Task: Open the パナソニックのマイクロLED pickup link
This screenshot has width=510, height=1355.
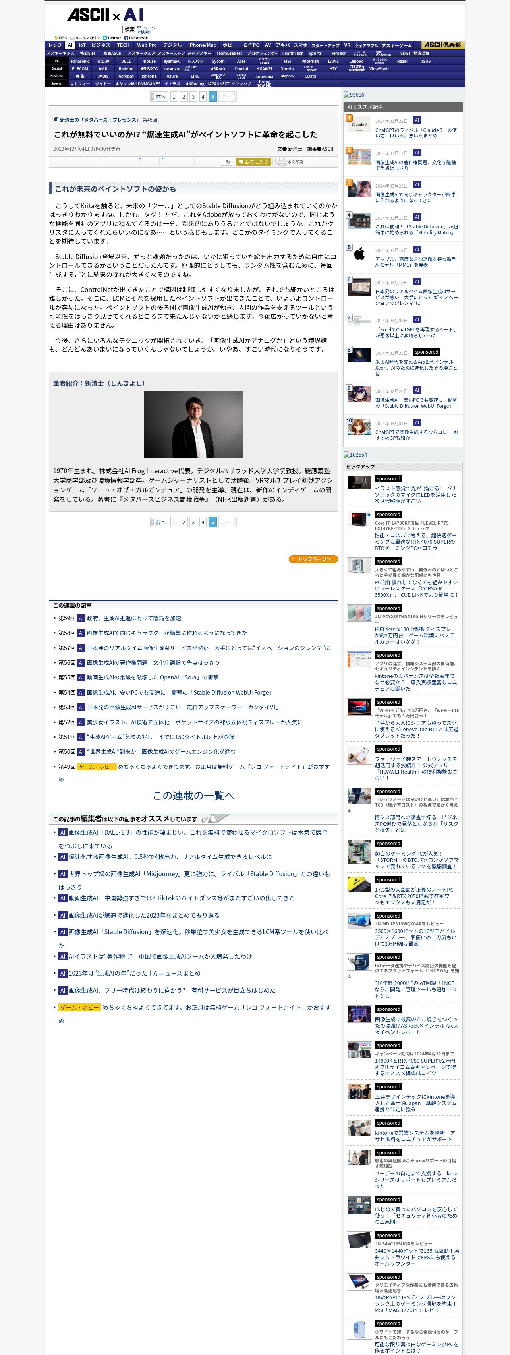Action: point(415,494)
